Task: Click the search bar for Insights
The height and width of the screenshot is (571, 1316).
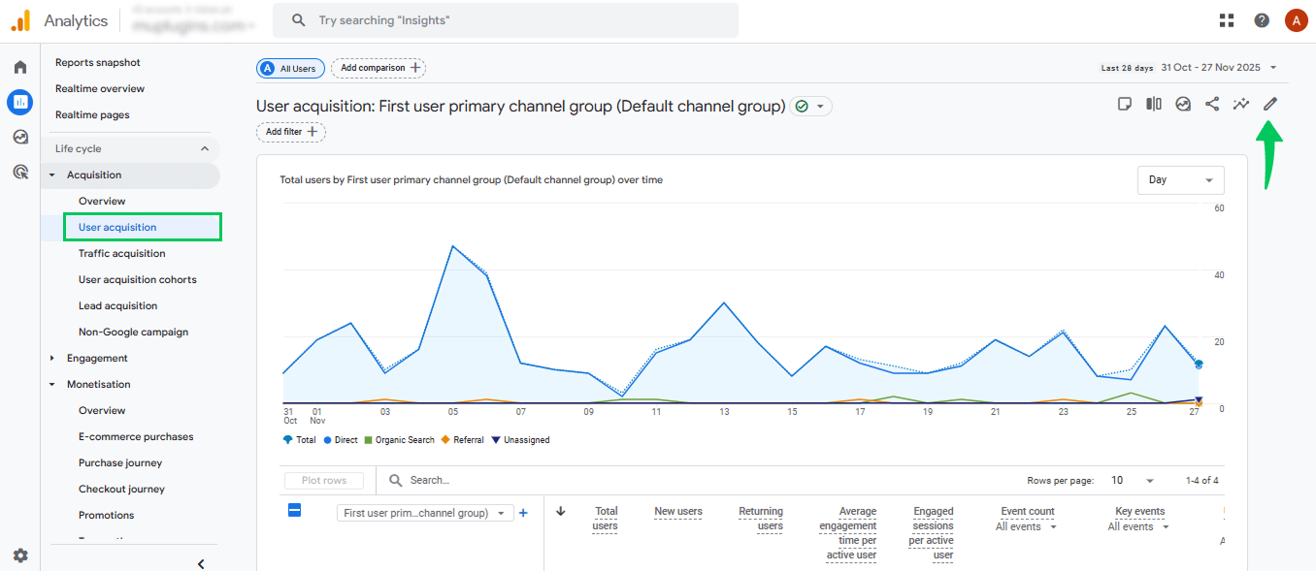Action: pos(505,20)
